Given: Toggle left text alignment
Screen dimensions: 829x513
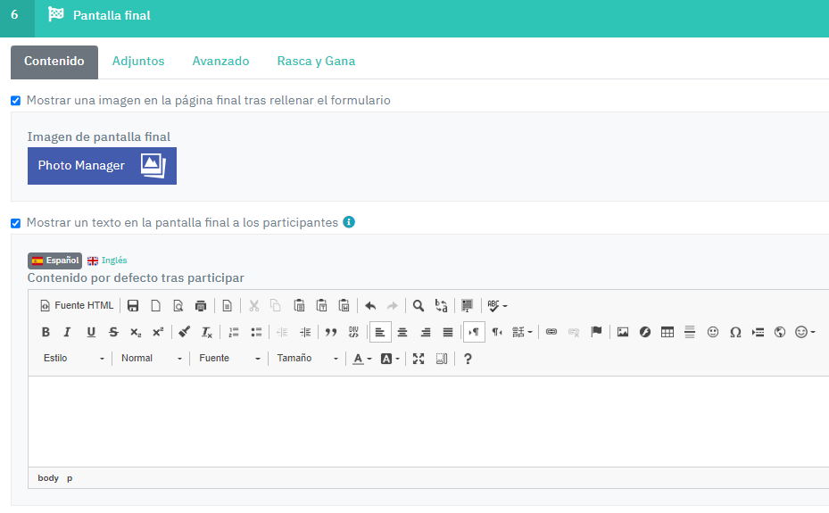Looking at the screenshot, I should click(x=380, y=332).
